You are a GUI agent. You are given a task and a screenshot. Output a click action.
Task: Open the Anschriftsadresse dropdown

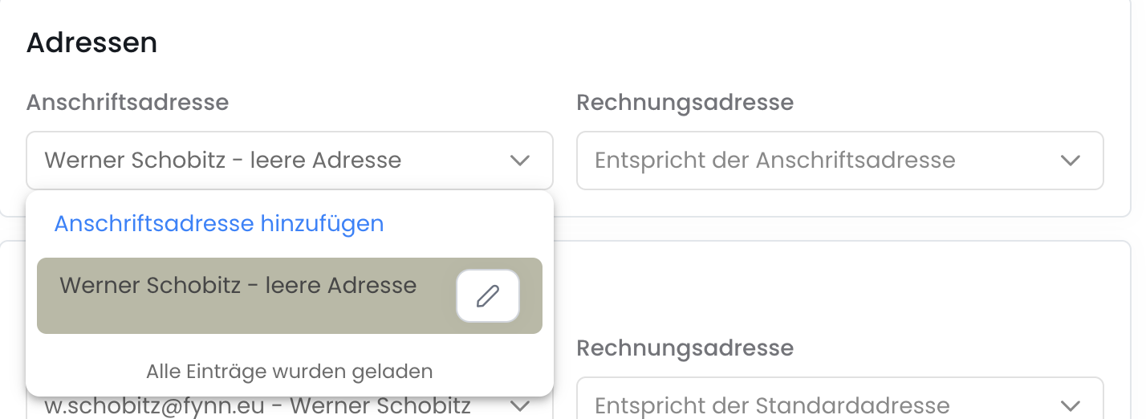click(x=290, y=161)
